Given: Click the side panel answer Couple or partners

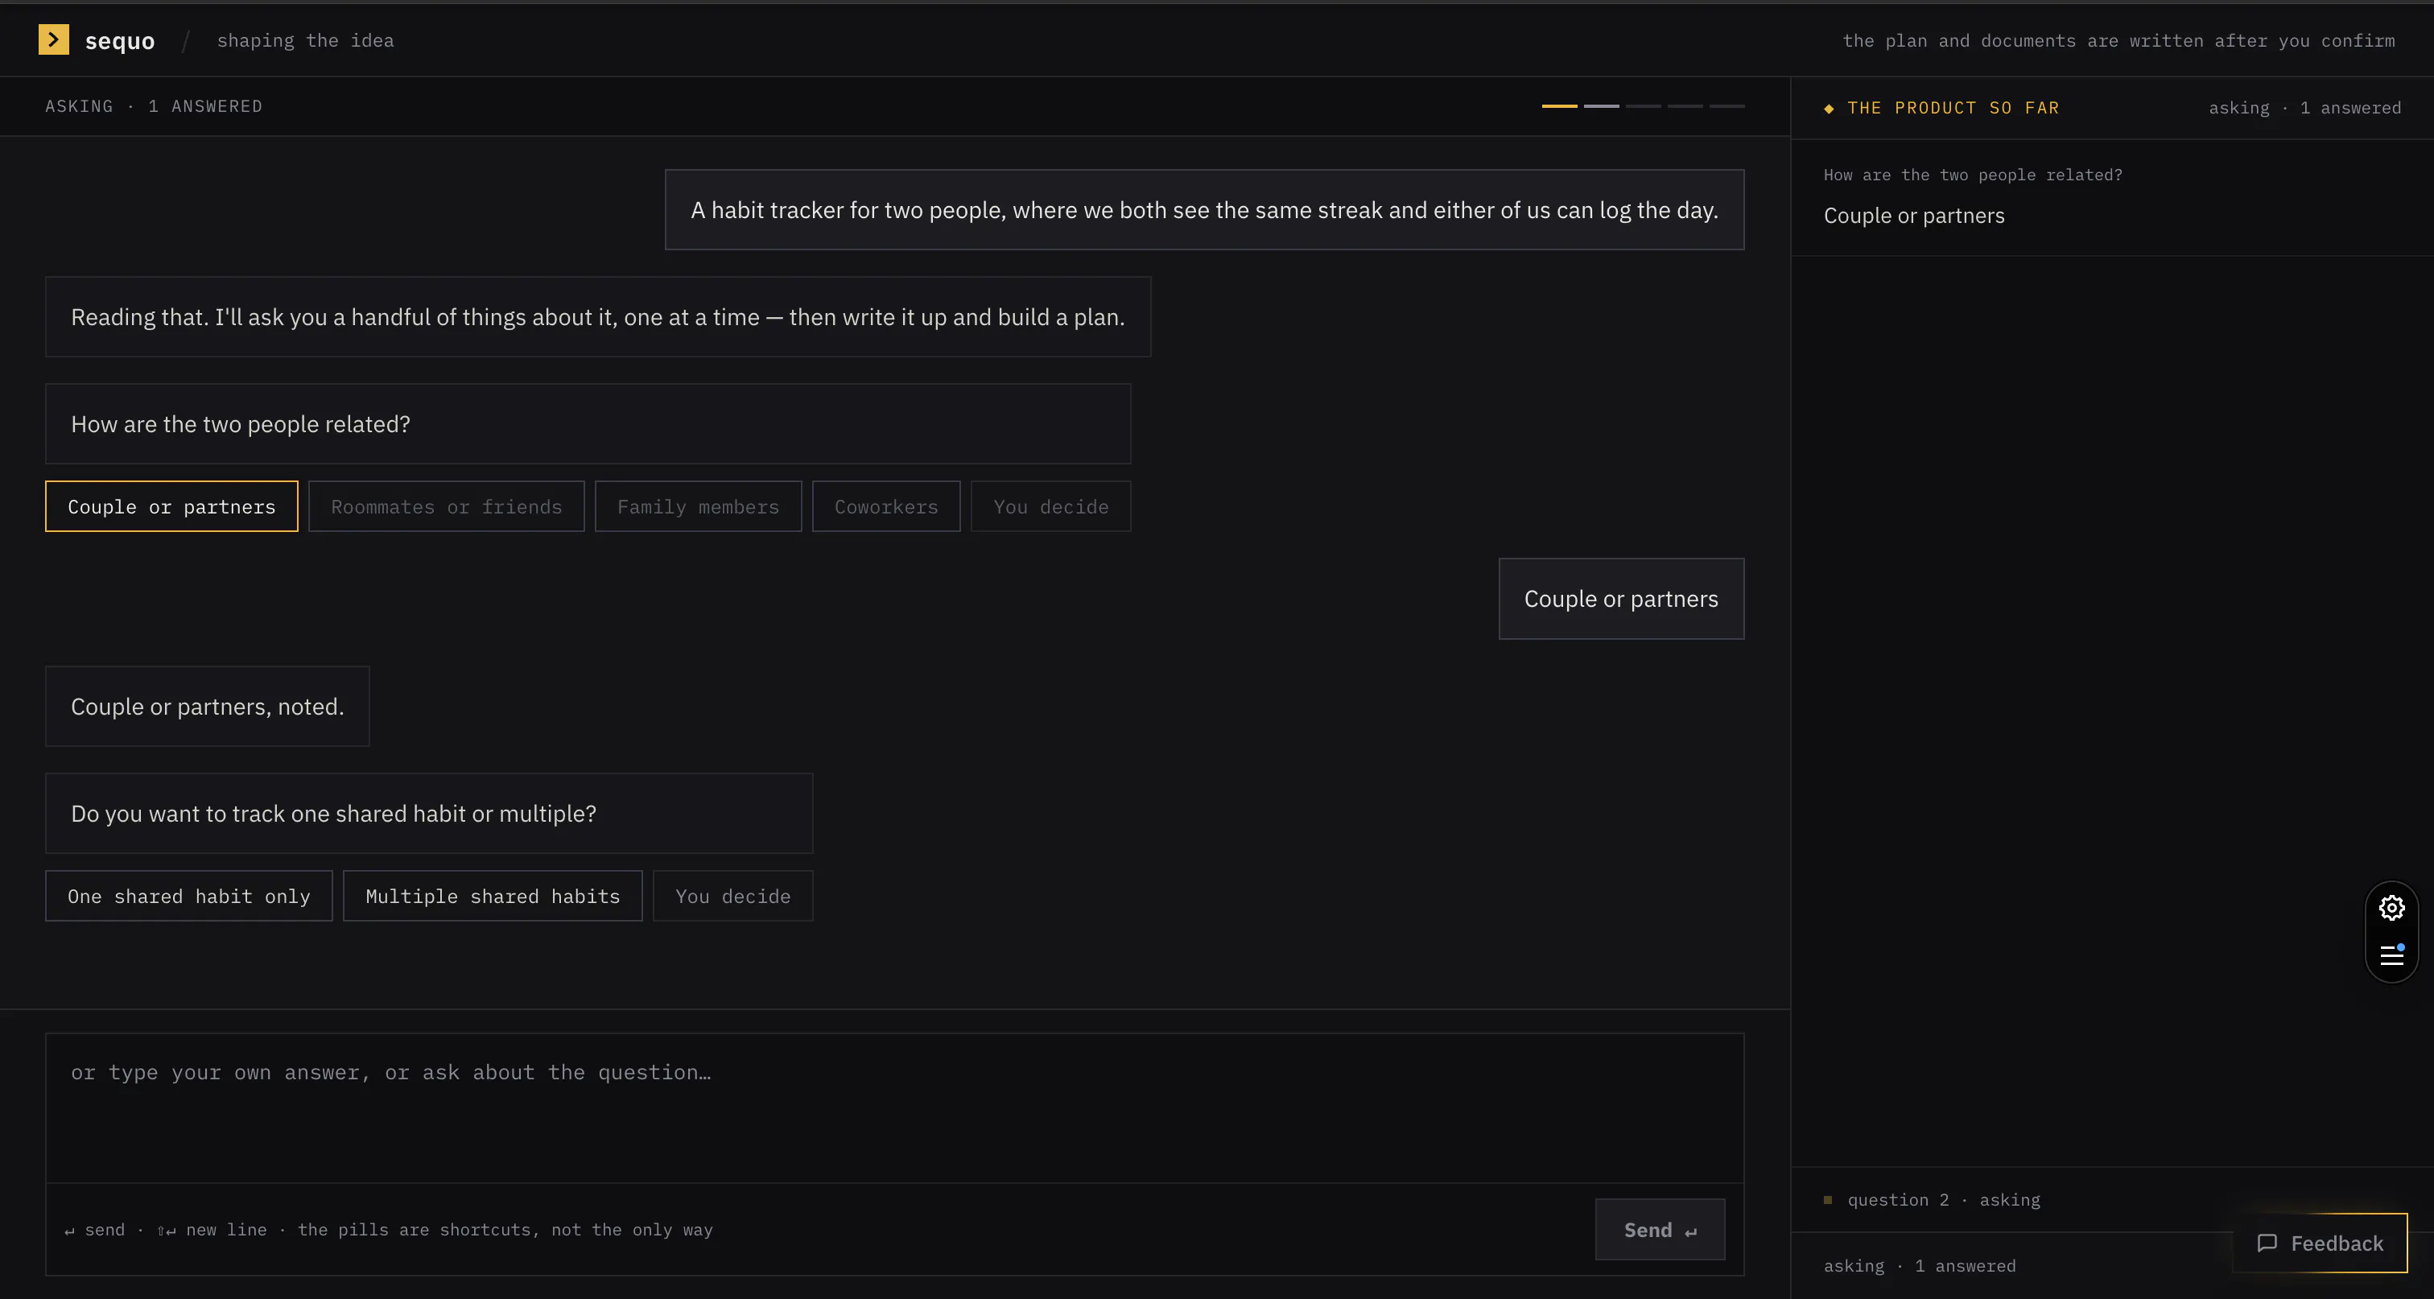Looking at the screenshot, I should (x=1914, y=216).
